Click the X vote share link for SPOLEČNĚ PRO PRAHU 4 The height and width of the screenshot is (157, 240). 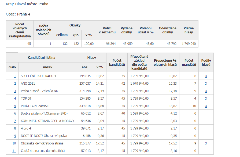(206, 76)
